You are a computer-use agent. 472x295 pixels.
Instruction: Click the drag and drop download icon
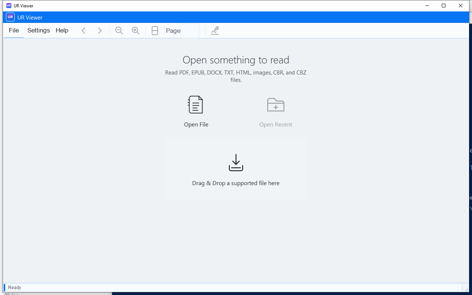click(236, 163)
